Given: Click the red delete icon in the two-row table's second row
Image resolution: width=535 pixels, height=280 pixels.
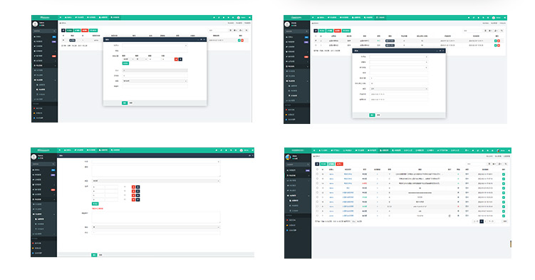Looking at the screenshot, I should [x=499, y=46].
